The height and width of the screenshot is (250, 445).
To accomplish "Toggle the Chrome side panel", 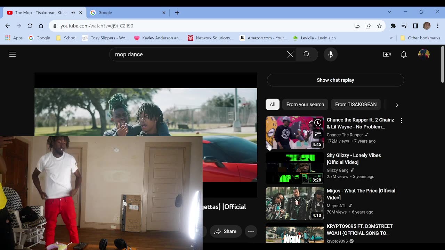I will pyautogui.click(x=415, y=26).
